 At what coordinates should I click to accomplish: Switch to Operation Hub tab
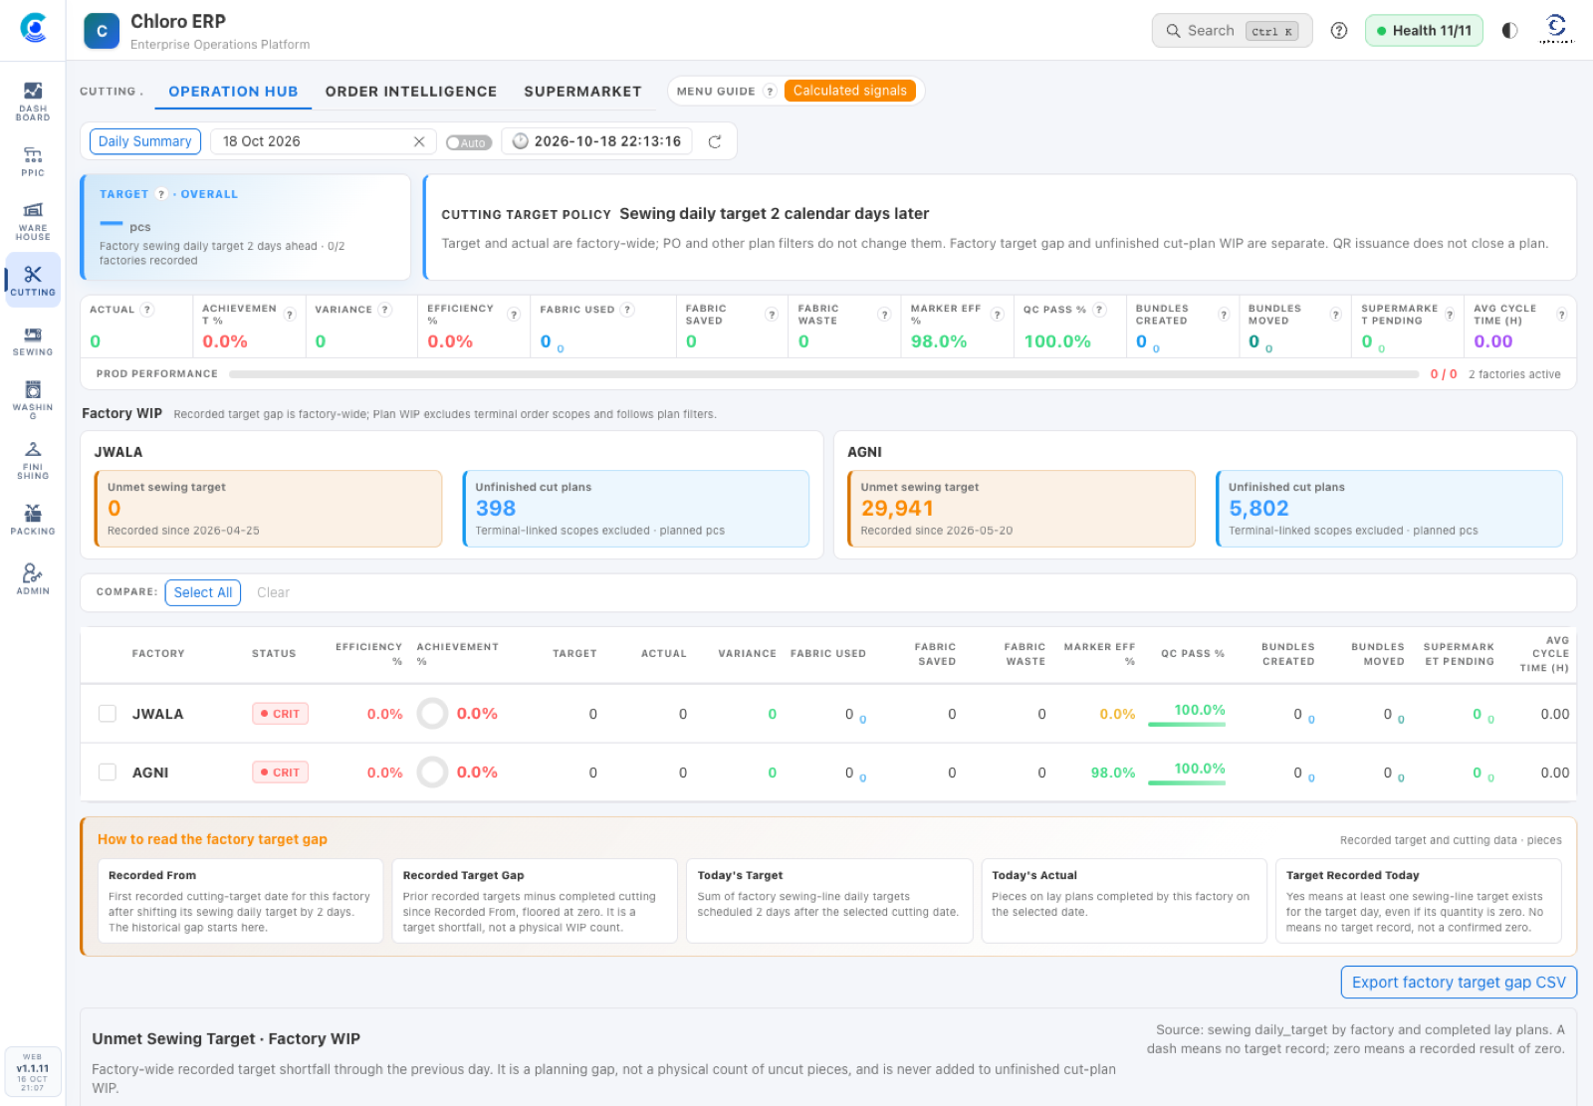233,92
